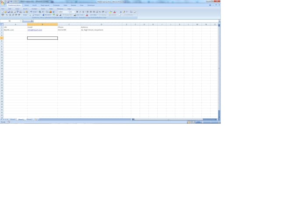Align cell text right
Viewport: 298px width, 198px height.
point(94,12)
